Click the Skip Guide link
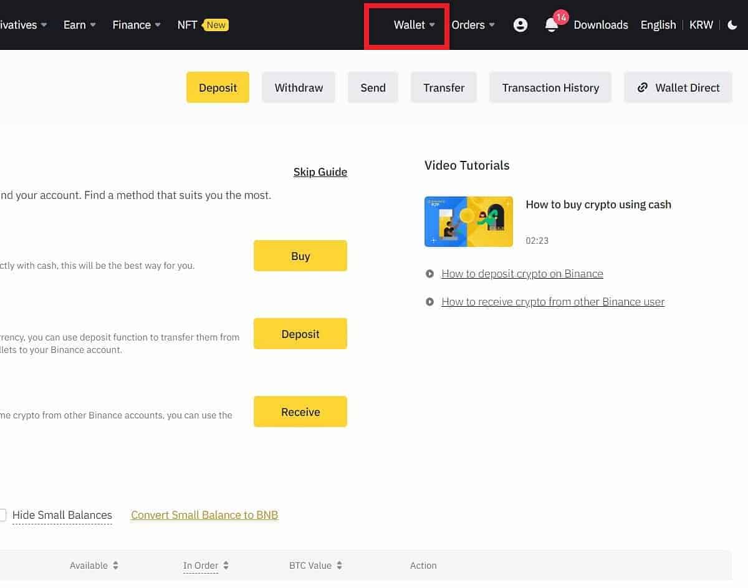748x588 pixels. pos(320,172)
